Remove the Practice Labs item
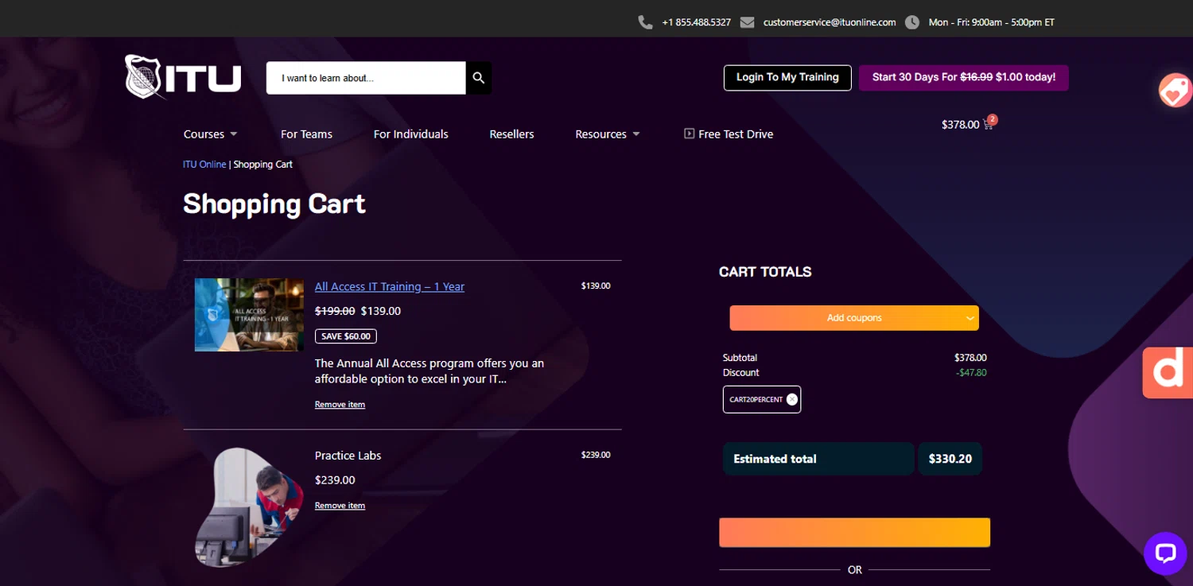Viewport: 1193px width, 586px height. 340,506
